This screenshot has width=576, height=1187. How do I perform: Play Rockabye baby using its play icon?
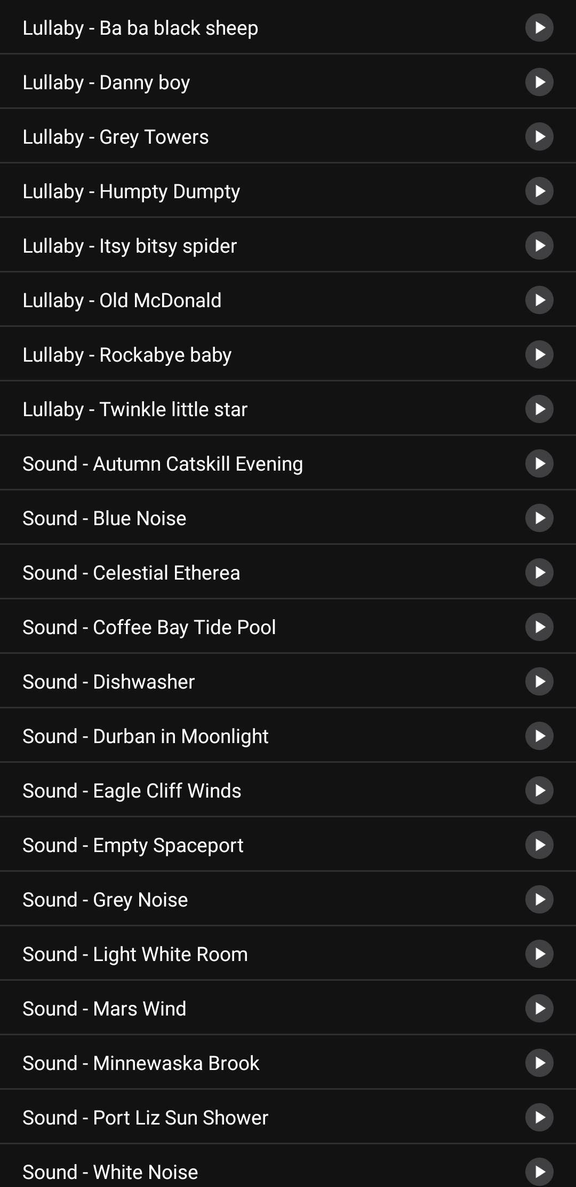coord(539,354)
